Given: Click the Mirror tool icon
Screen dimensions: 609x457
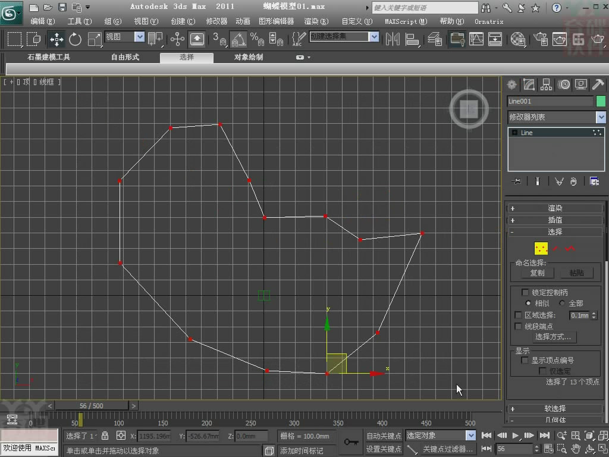Looking at the screenshot, I should pyautogui.click(x=393, y=39).
